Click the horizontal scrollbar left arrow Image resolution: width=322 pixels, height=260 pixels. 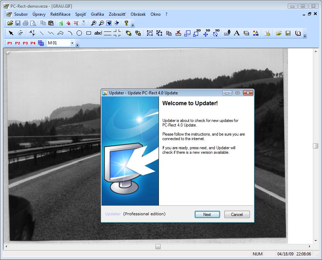pos(6,246)
